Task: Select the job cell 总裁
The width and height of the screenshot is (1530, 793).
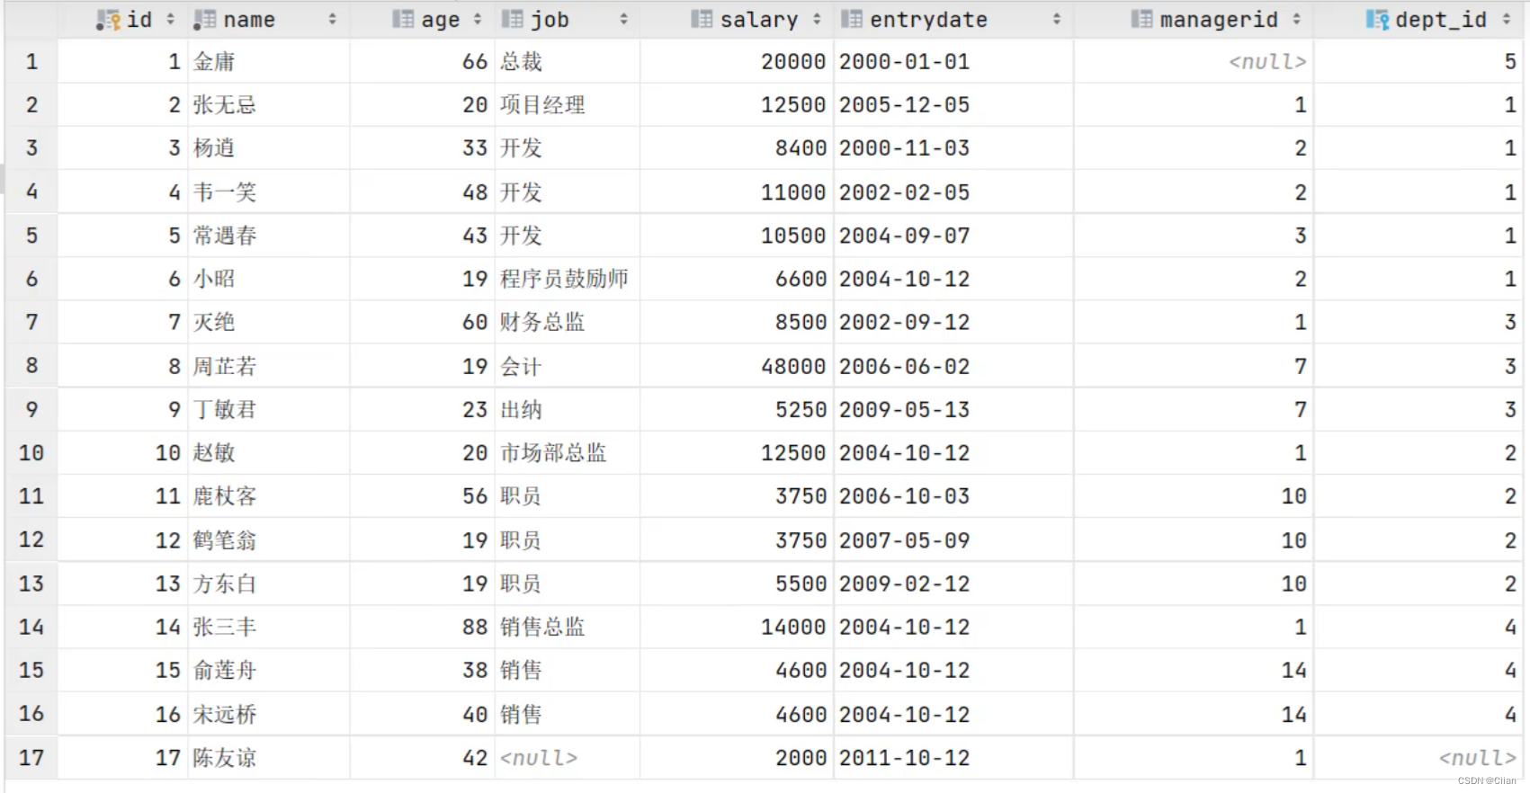Action: coord(567,62)
